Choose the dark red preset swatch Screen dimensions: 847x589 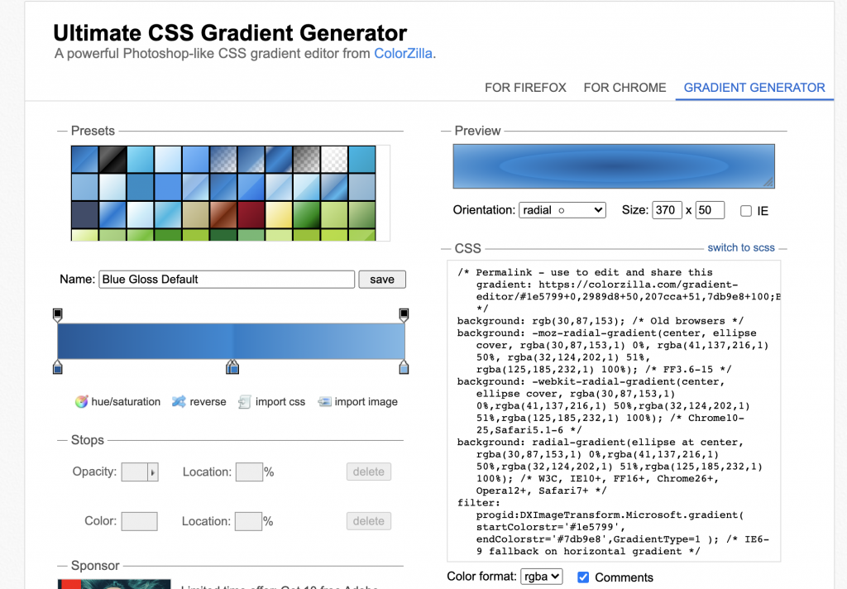[x=251, y=214]
